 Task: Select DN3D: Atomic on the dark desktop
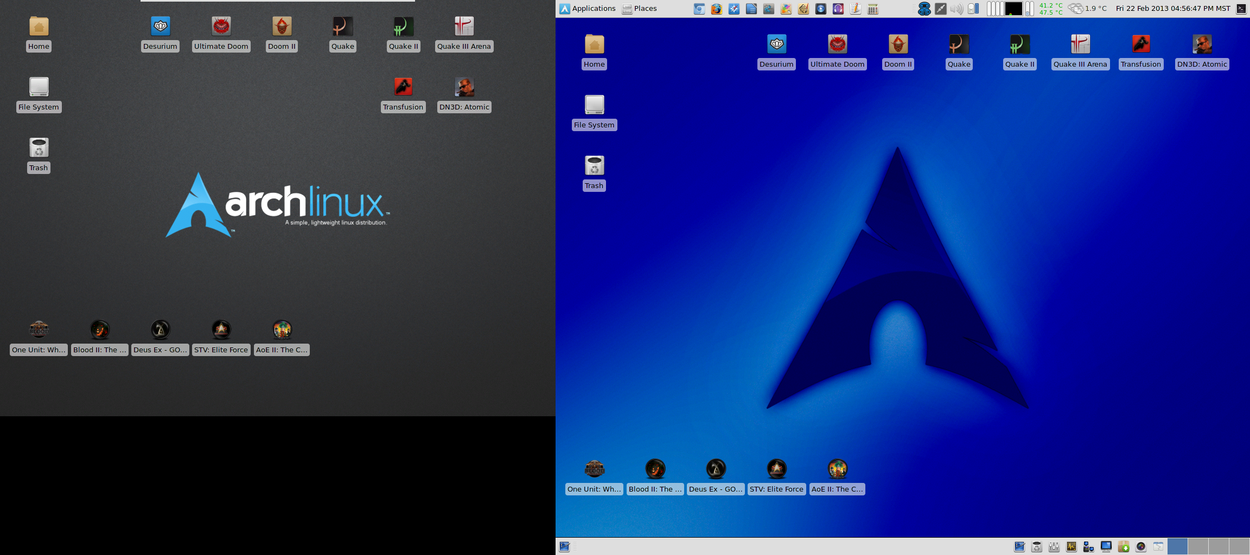click(464, 94)
